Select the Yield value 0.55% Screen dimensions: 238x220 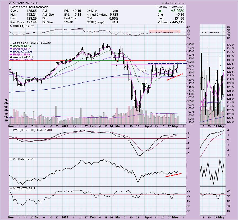113,18
